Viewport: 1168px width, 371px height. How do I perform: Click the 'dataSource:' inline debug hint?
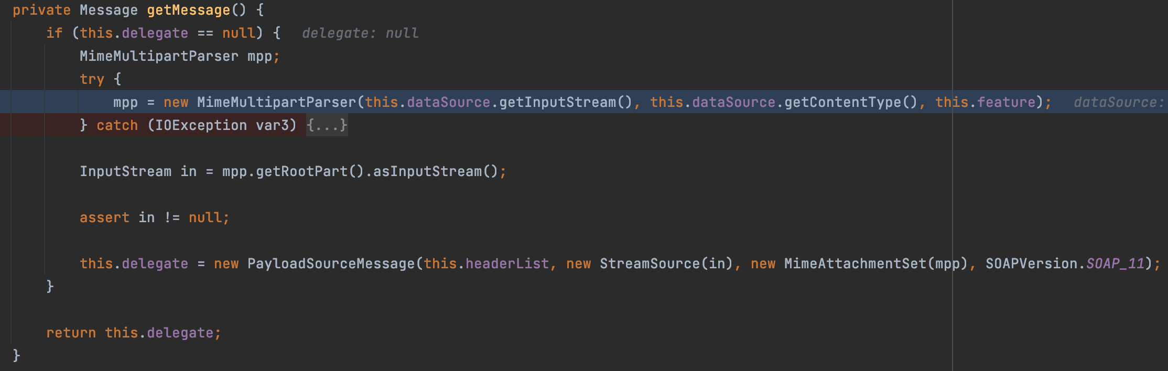1118,102
